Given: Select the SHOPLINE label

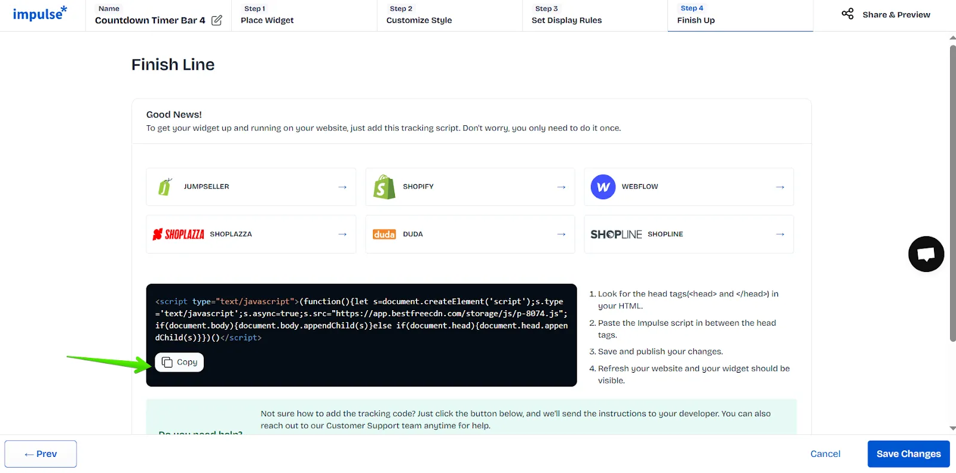Looking at the screenshot, I should tap(665, 234).
